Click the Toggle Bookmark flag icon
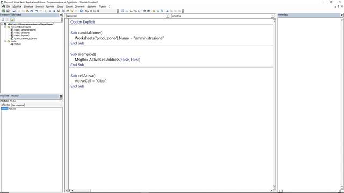 click(x=167, y=11)
